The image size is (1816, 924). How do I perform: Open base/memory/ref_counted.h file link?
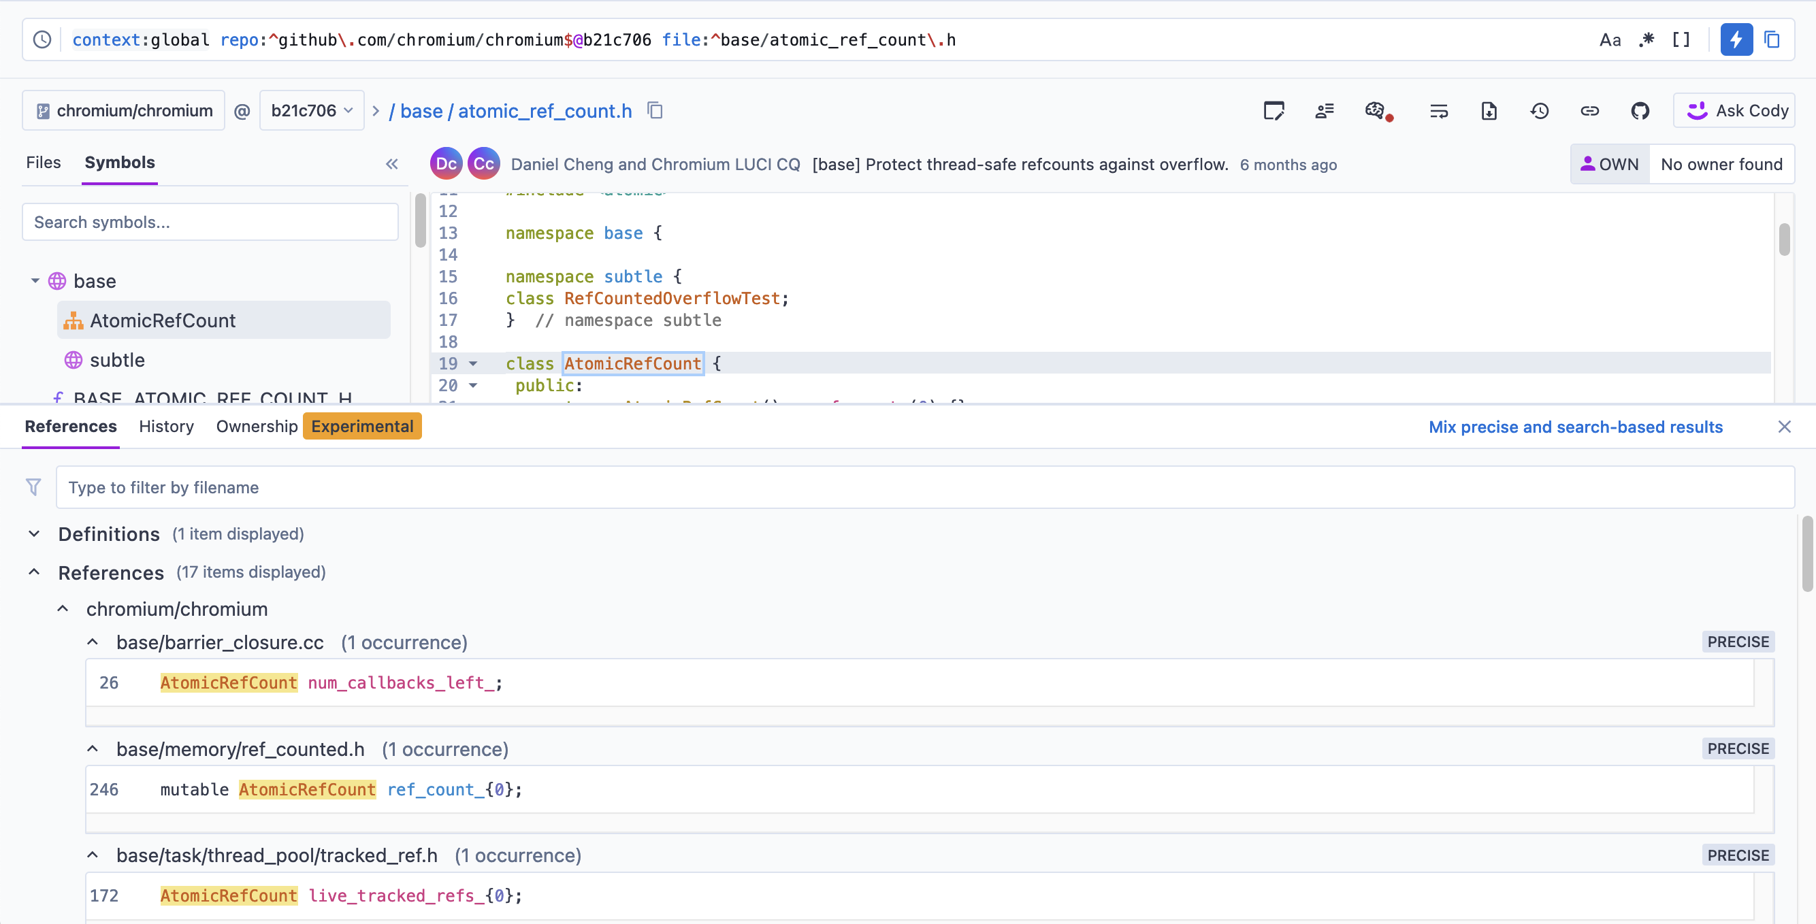[240, 748]
